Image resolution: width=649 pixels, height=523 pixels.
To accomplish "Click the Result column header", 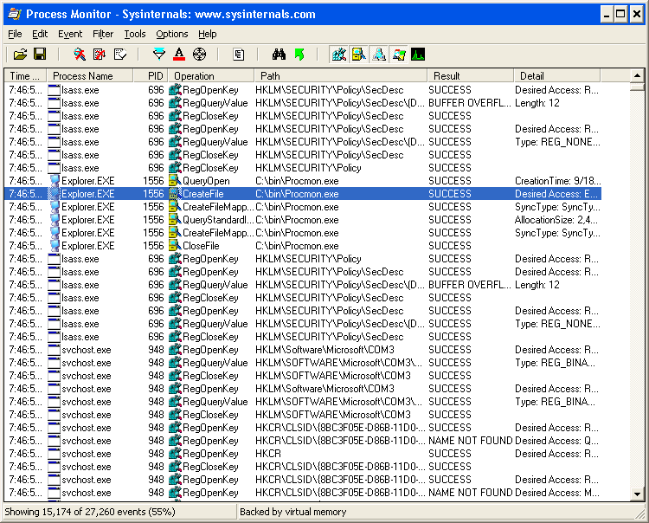I will click(471, 76).
